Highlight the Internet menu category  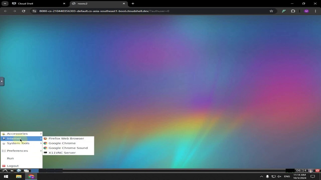click(22, 138)
